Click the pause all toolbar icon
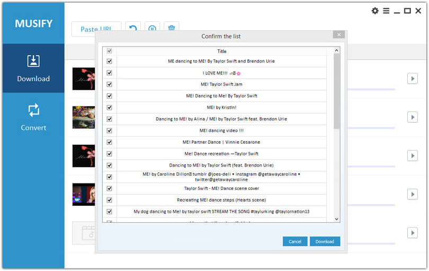Viewport: 429px width, 271px height. (153, 29)
